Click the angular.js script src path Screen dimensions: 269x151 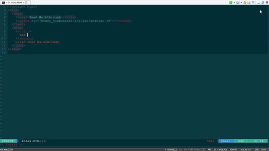click(76, 21)
